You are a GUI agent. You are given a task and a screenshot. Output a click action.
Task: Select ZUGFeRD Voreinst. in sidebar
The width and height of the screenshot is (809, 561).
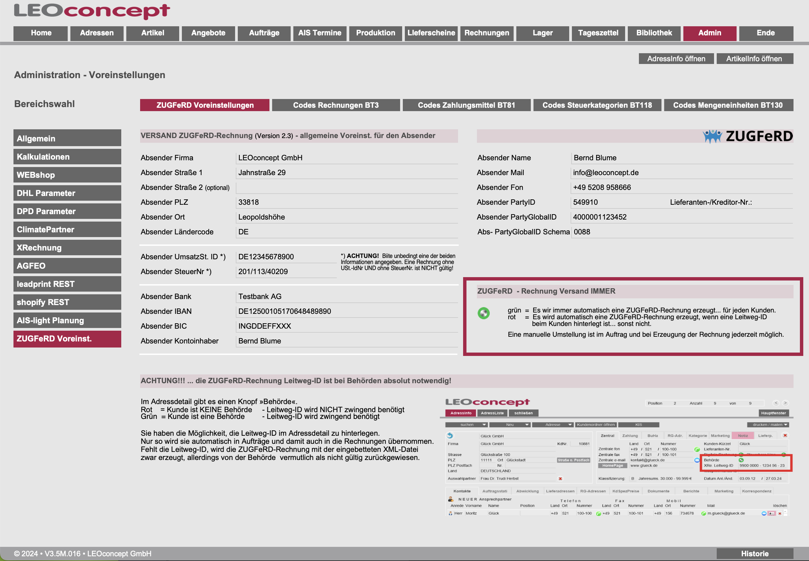tap(67, 339)
